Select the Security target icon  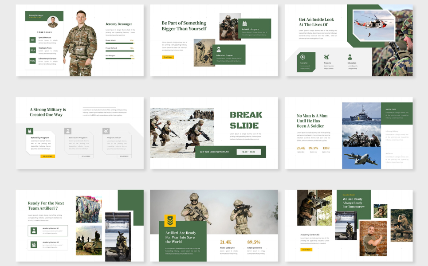click(x=302, y=57)
